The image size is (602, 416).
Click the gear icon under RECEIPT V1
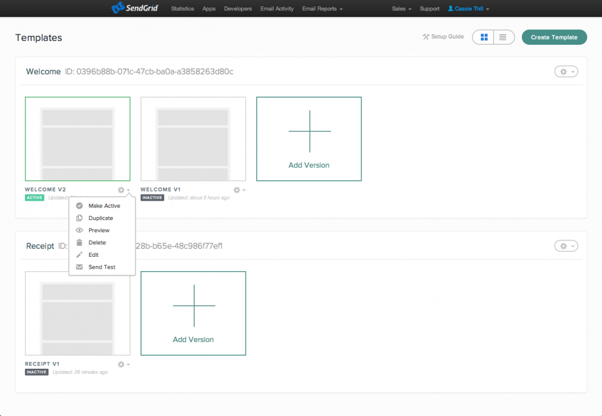121,364
